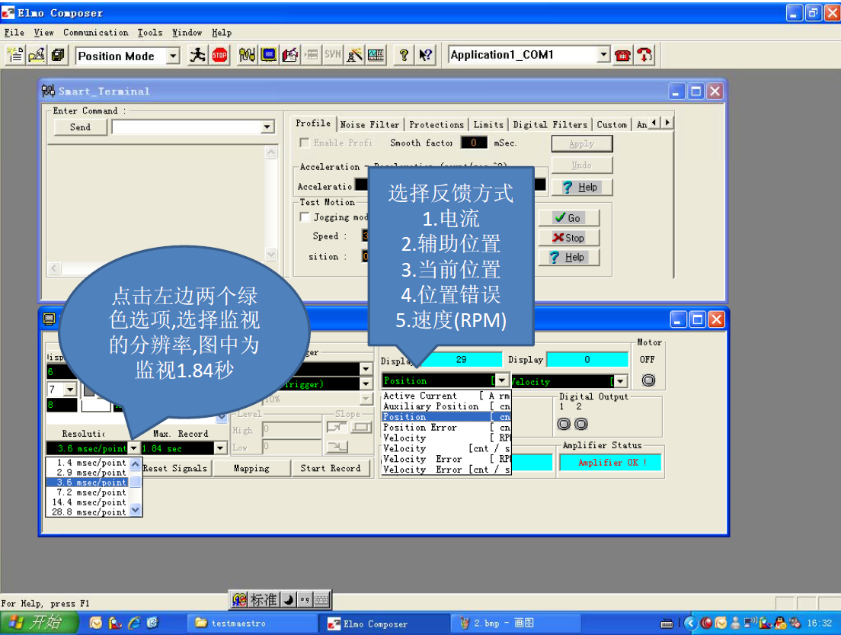Image resolution: width=841 pixels, height=635 pixels.
Task: Click the running man motor enable icon
Action: (197, 55)
